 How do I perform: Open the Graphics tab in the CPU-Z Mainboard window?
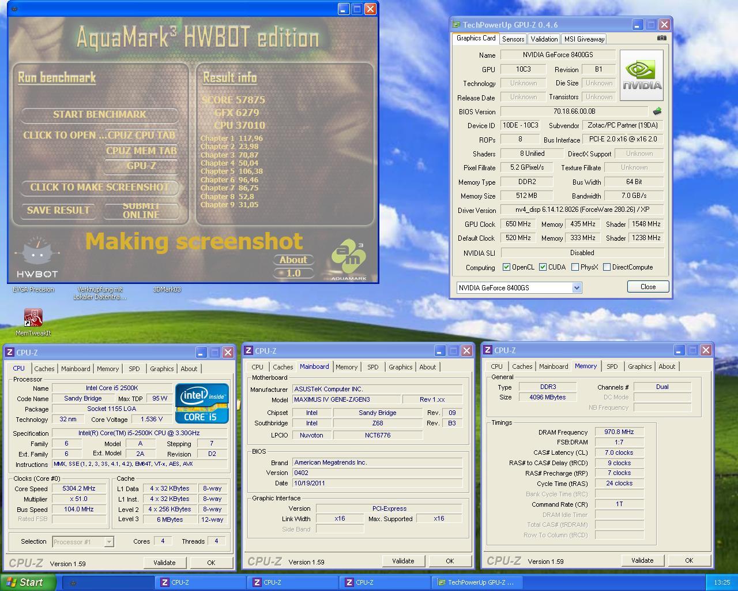[x=400, y=367]
